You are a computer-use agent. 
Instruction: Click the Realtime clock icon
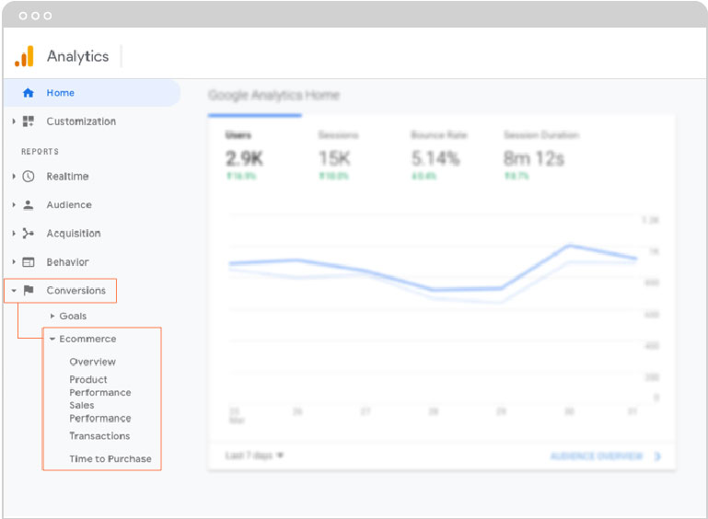pos(28,177)
